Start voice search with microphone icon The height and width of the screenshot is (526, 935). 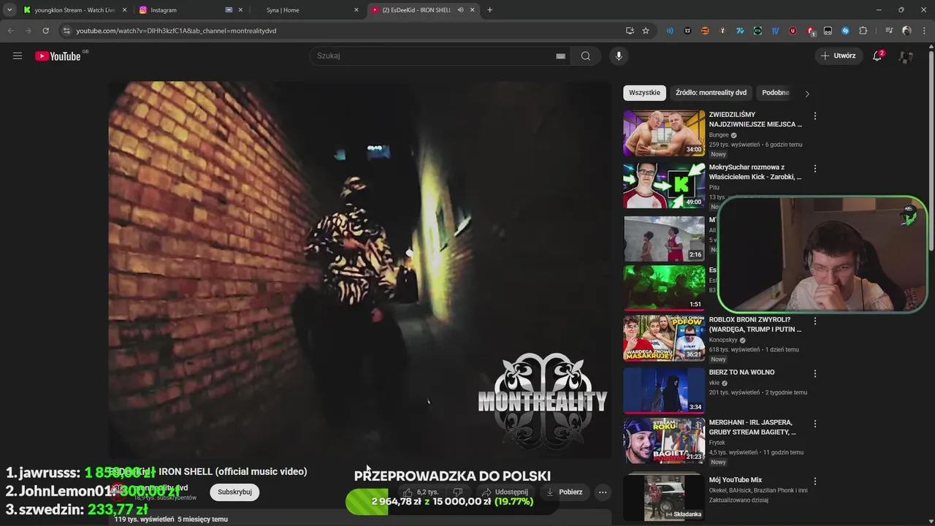tap(619, 56)
